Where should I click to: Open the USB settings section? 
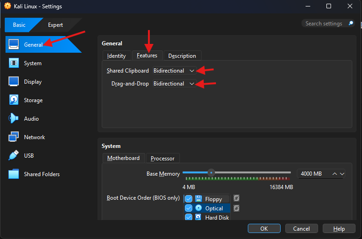[29, 156]
